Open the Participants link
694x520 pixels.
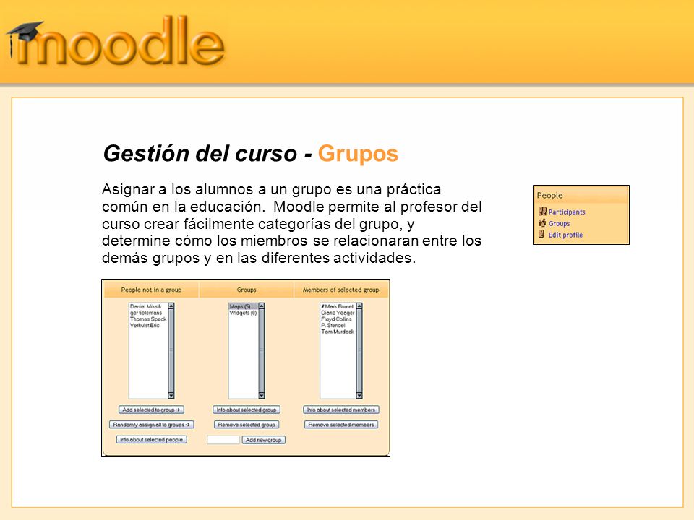click(567, 212)
